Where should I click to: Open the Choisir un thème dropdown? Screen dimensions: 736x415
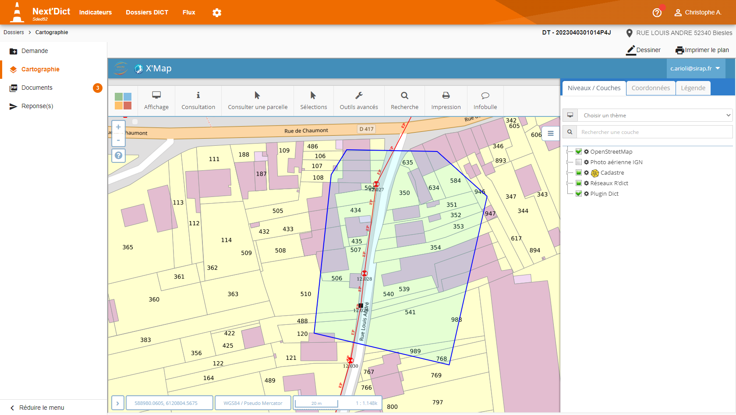point(655,116)
